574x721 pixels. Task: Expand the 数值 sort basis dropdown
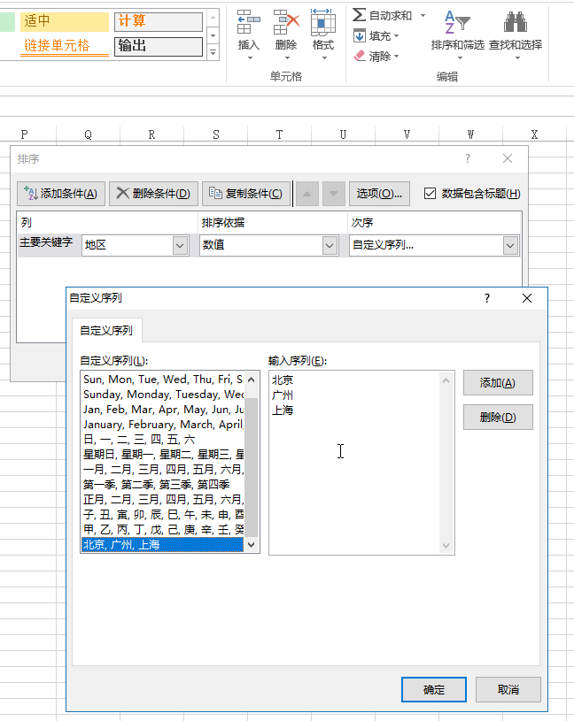(330, 245)
